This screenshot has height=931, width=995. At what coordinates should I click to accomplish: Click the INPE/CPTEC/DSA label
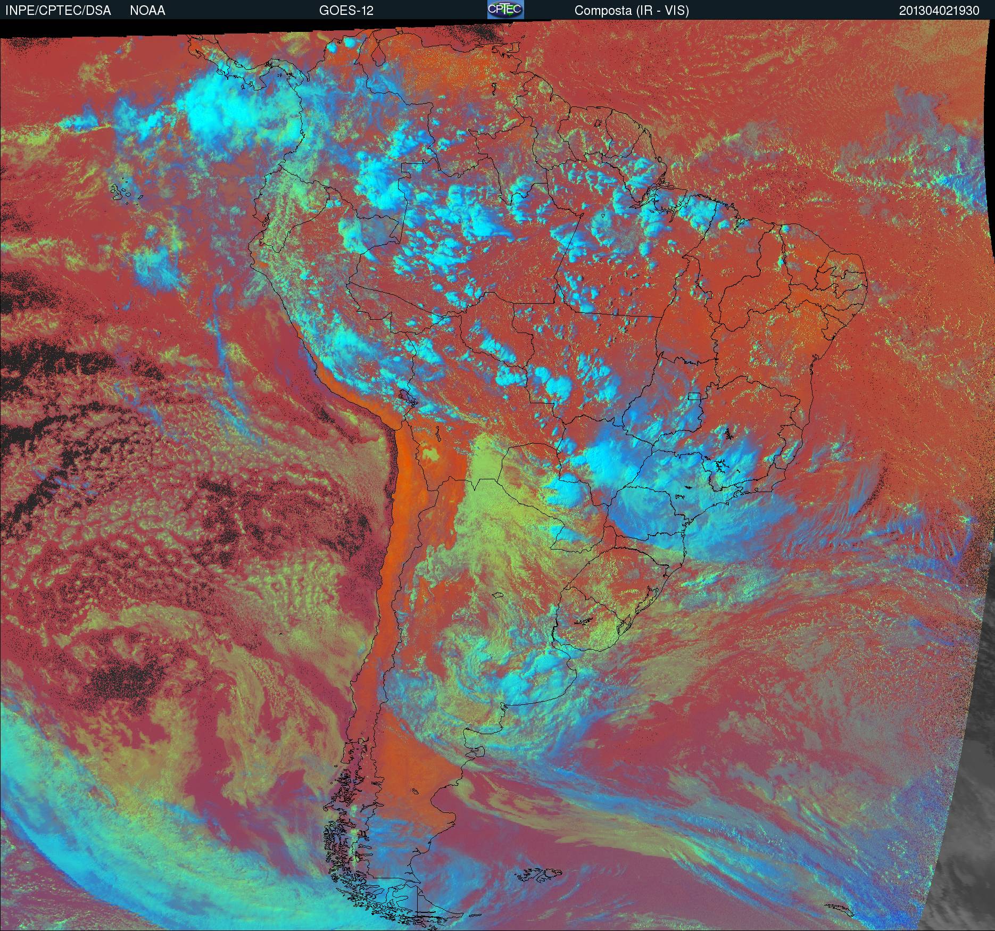58,11
